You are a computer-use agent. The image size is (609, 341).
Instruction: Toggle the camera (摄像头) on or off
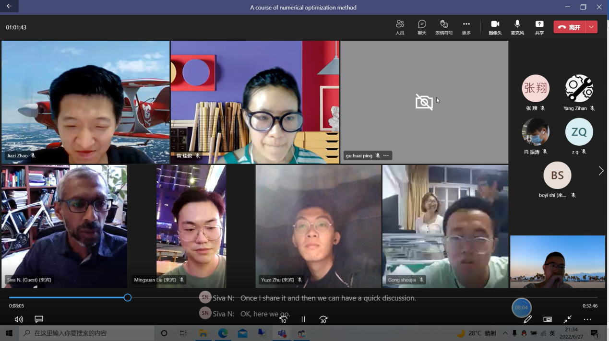[495, 27]
